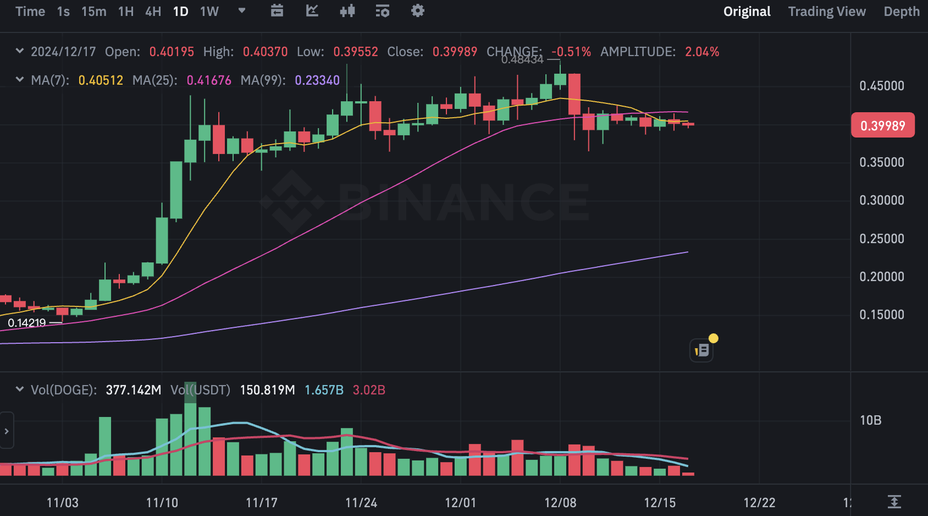Select the 4H timeframe
The width and height of the screenshot is (928, 516).
(152, 11)
